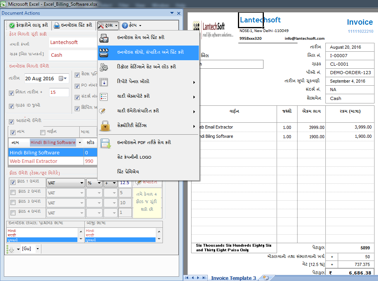This screenshot has width=378, height=281.
Task: Click invoice number cell I-00007
Action: (x=349, y=56)
